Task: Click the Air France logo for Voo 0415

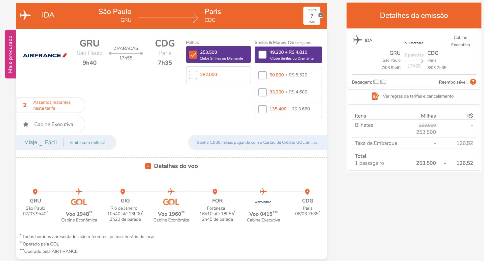Action: [263, 202]
